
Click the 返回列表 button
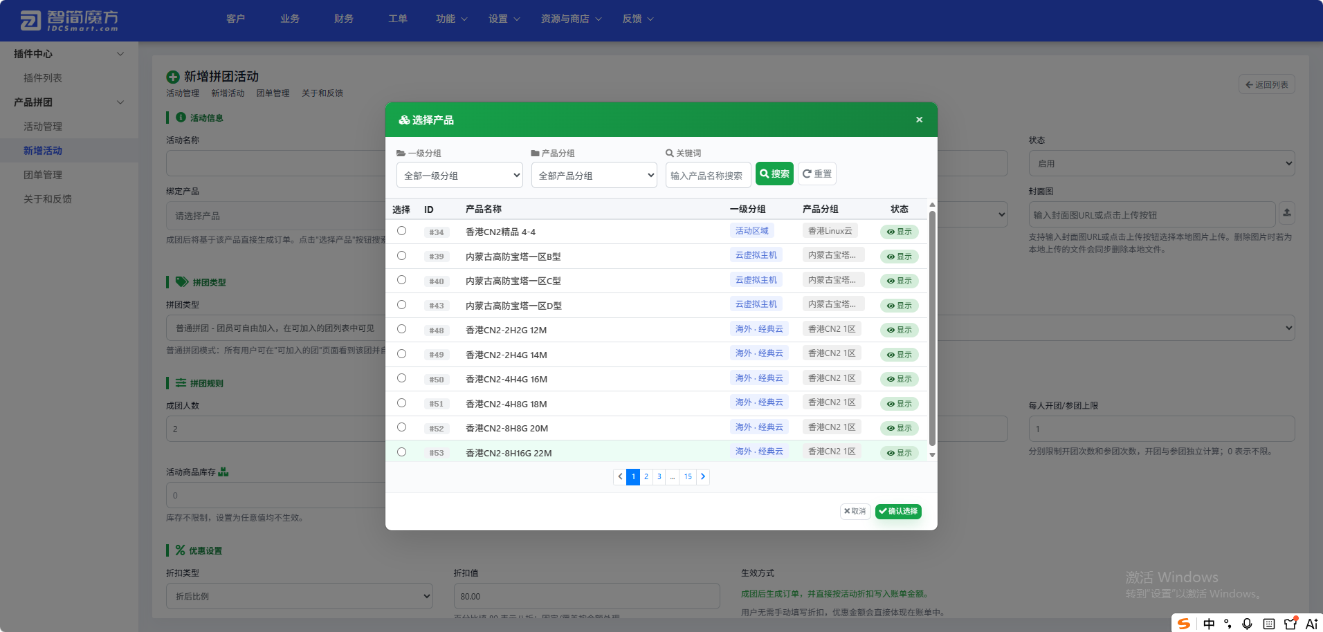pyautogui.click(x=1267, y=84)
